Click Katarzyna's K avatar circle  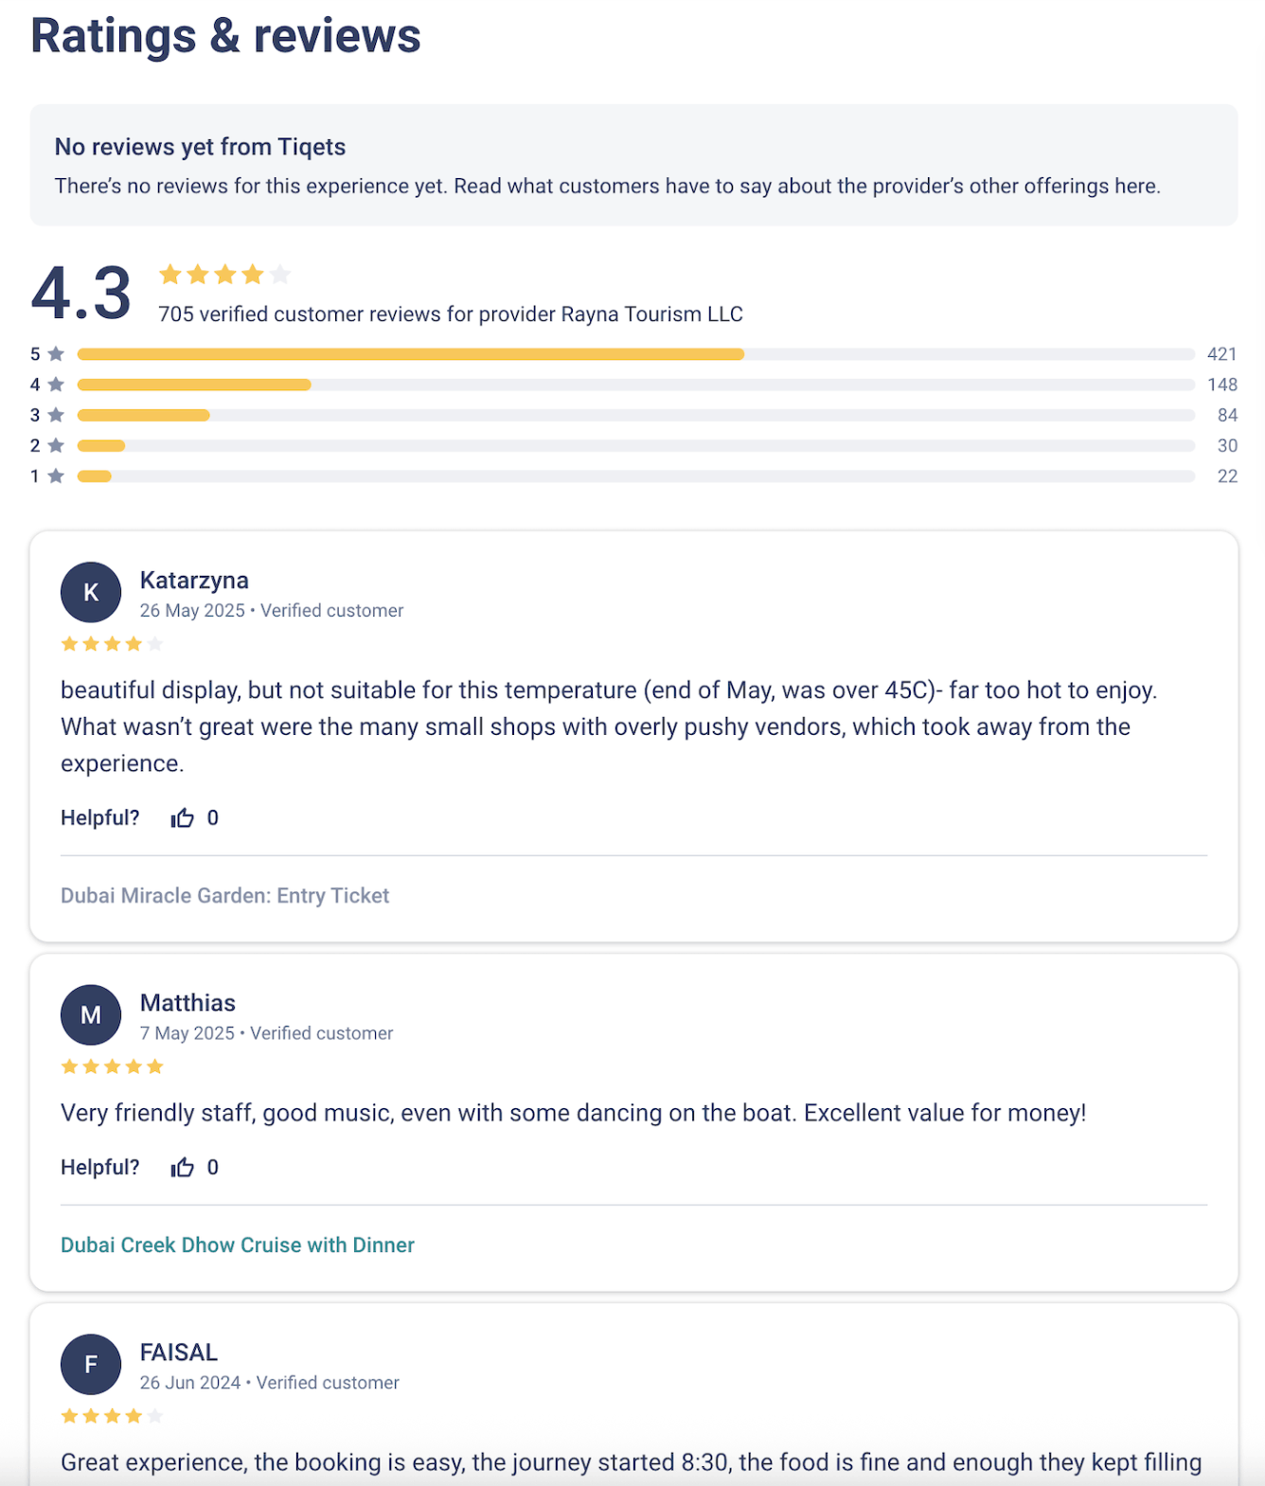coord(91,593)
